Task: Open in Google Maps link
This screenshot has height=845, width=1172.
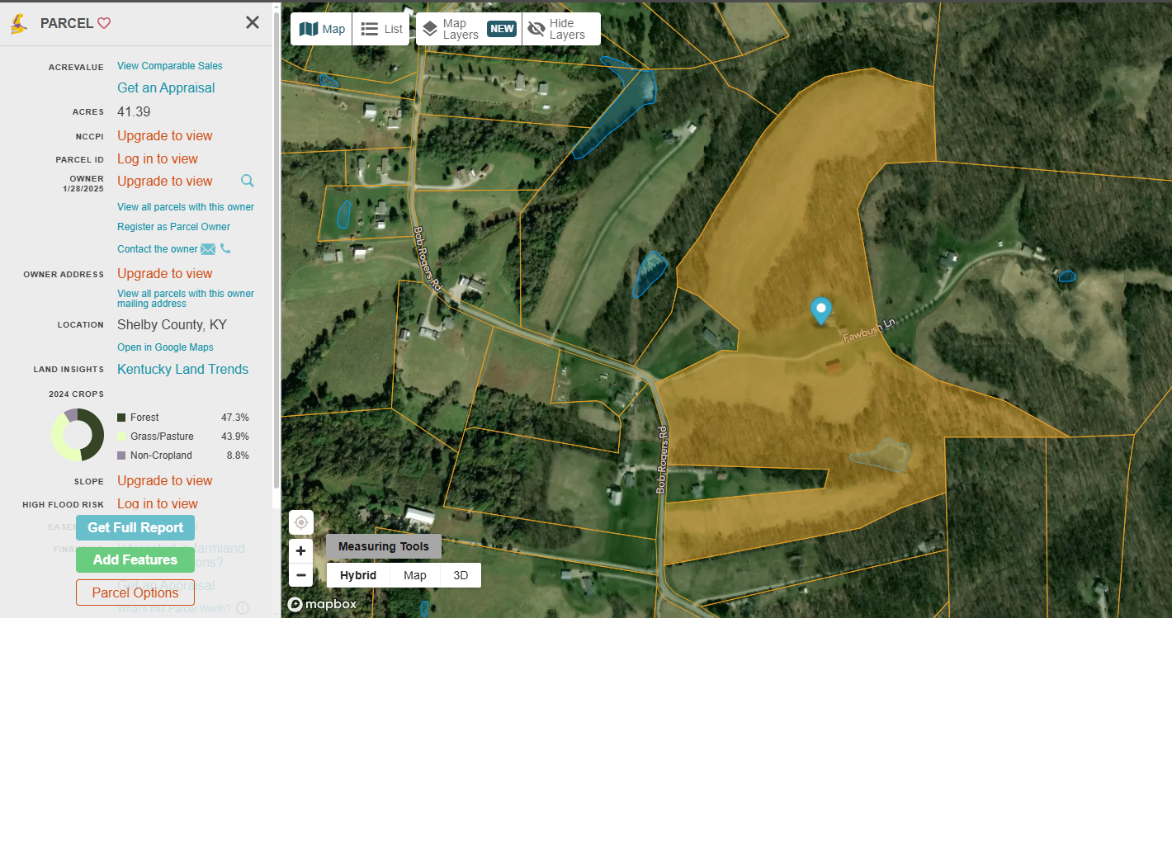Action: [x=165, y=347]
